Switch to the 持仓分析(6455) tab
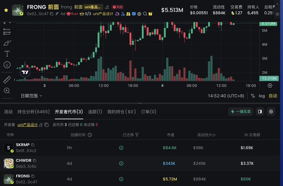Screen dimensions: 283x186 (x=34, y=112)
